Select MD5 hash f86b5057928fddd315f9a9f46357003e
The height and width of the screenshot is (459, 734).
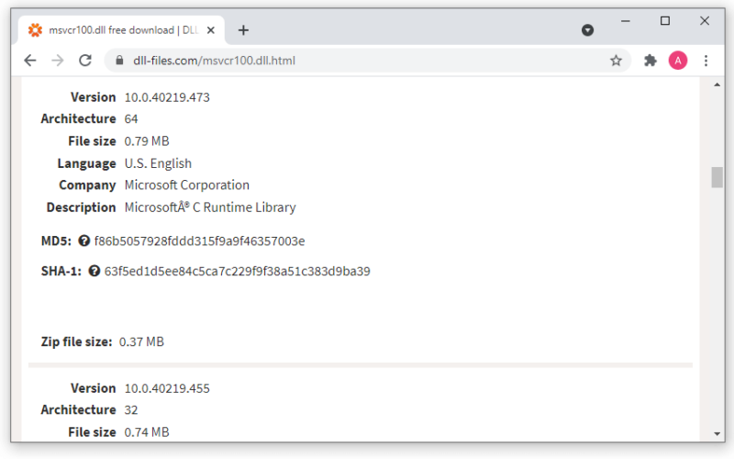pyautogui.click(x=199, y=241)
